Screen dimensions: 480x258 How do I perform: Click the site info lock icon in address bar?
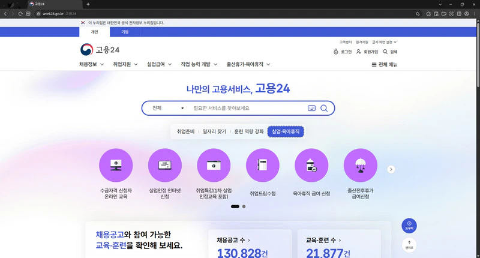(x=38, y=13)
